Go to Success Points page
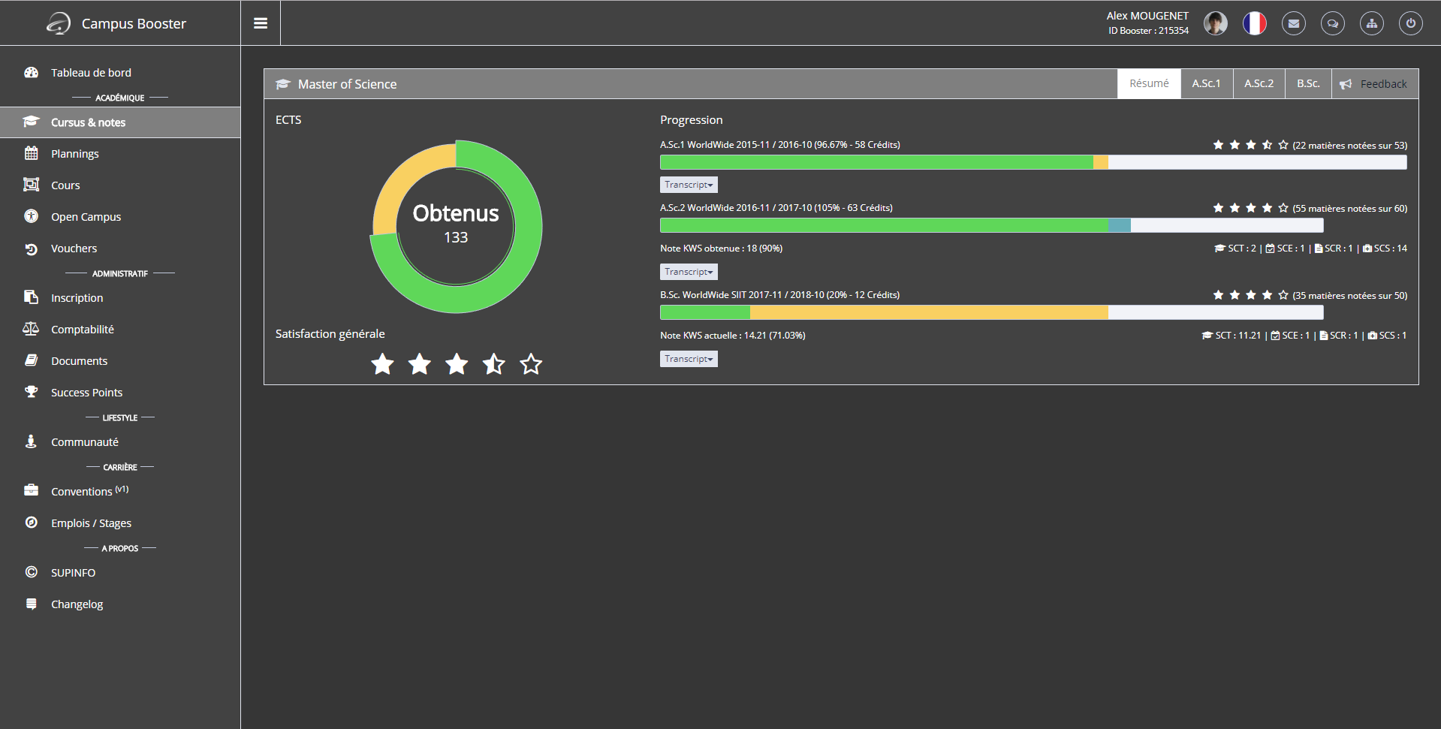This screenshot has height=729, width=1441. click(x=86, y=393)
